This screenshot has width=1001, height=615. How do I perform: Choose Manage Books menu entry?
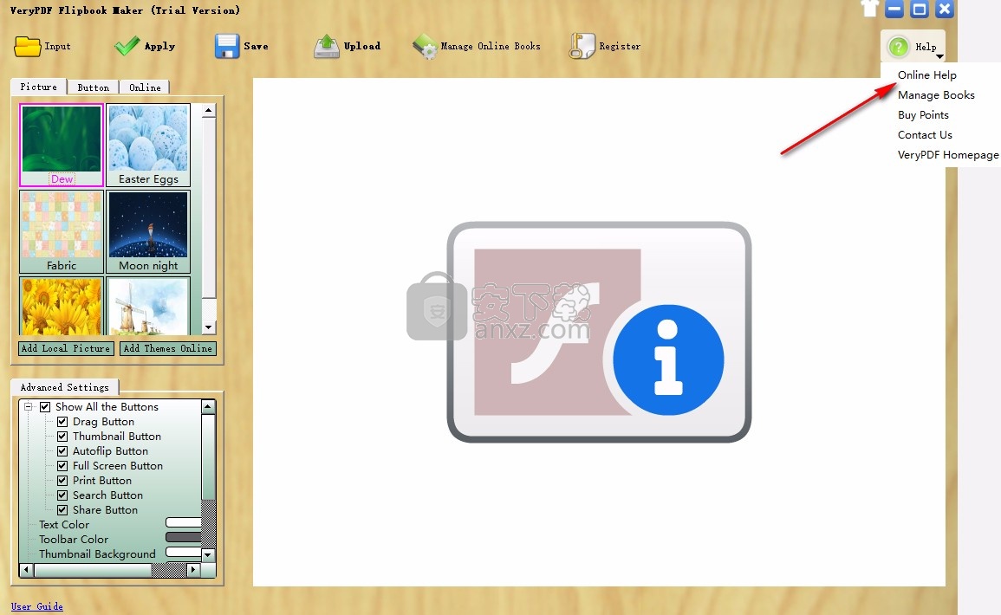936,95
